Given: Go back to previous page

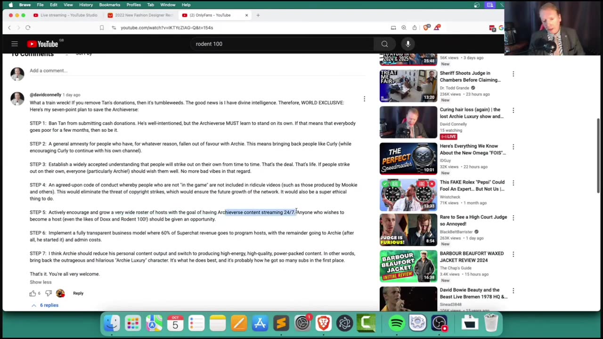Looking at the screenshot, I should tap(9, 28).
